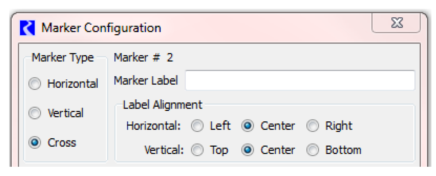Set vertical label alignment to Center

coord(248,150)
